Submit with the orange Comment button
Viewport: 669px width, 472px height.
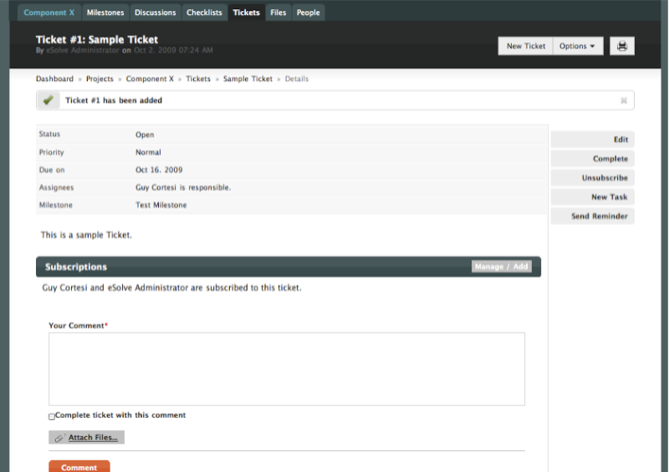point(79,467)
